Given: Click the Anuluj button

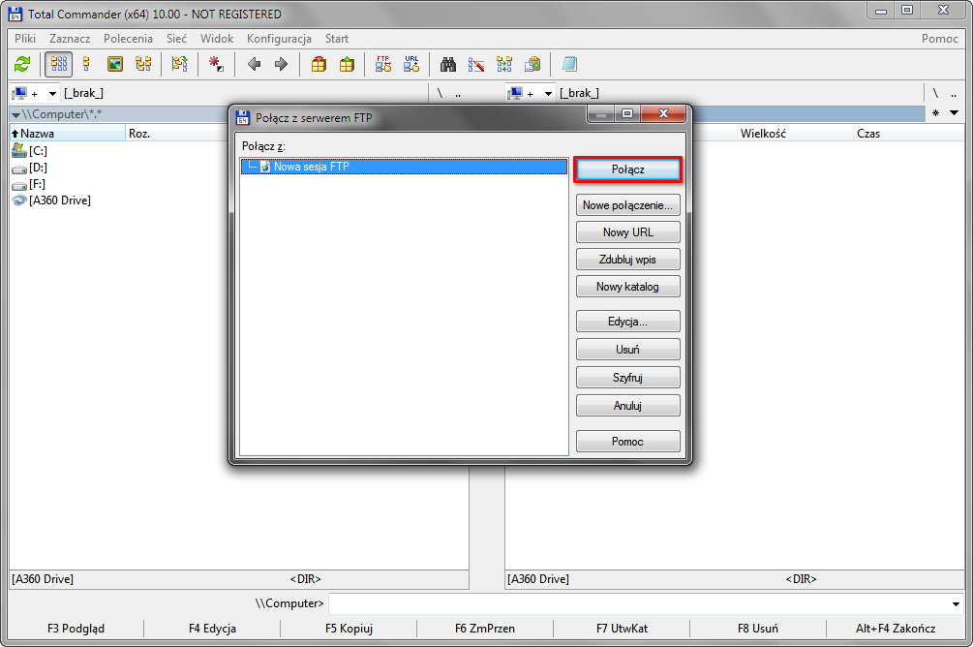Looking at the screenshot, I should click(x=628, y=406).
